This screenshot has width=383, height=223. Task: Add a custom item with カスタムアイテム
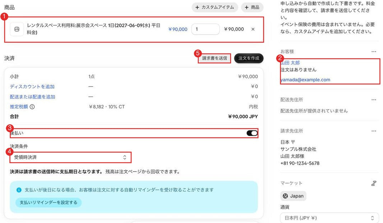tap(215, 7)
